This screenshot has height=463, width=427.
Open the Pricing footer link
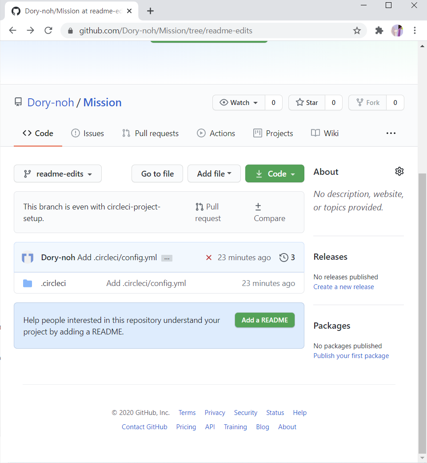[186, 427]
